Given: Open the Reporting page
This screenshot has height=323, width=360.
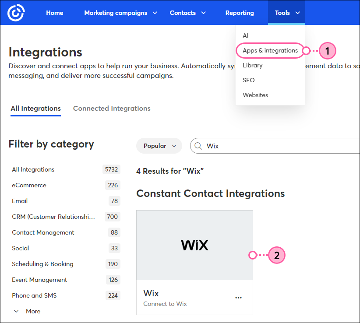Looking at the screenshot, I should point(240,13).
